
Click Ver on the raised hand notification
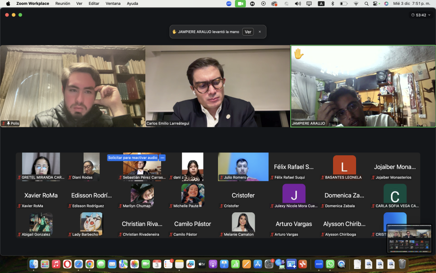point(248,32)
